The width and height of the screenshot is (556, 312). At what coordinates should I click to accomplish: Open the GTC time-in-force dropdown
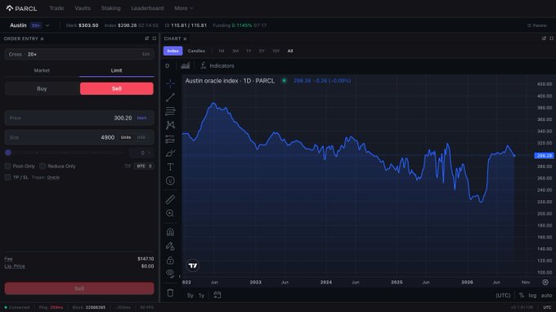coord(144,166)
